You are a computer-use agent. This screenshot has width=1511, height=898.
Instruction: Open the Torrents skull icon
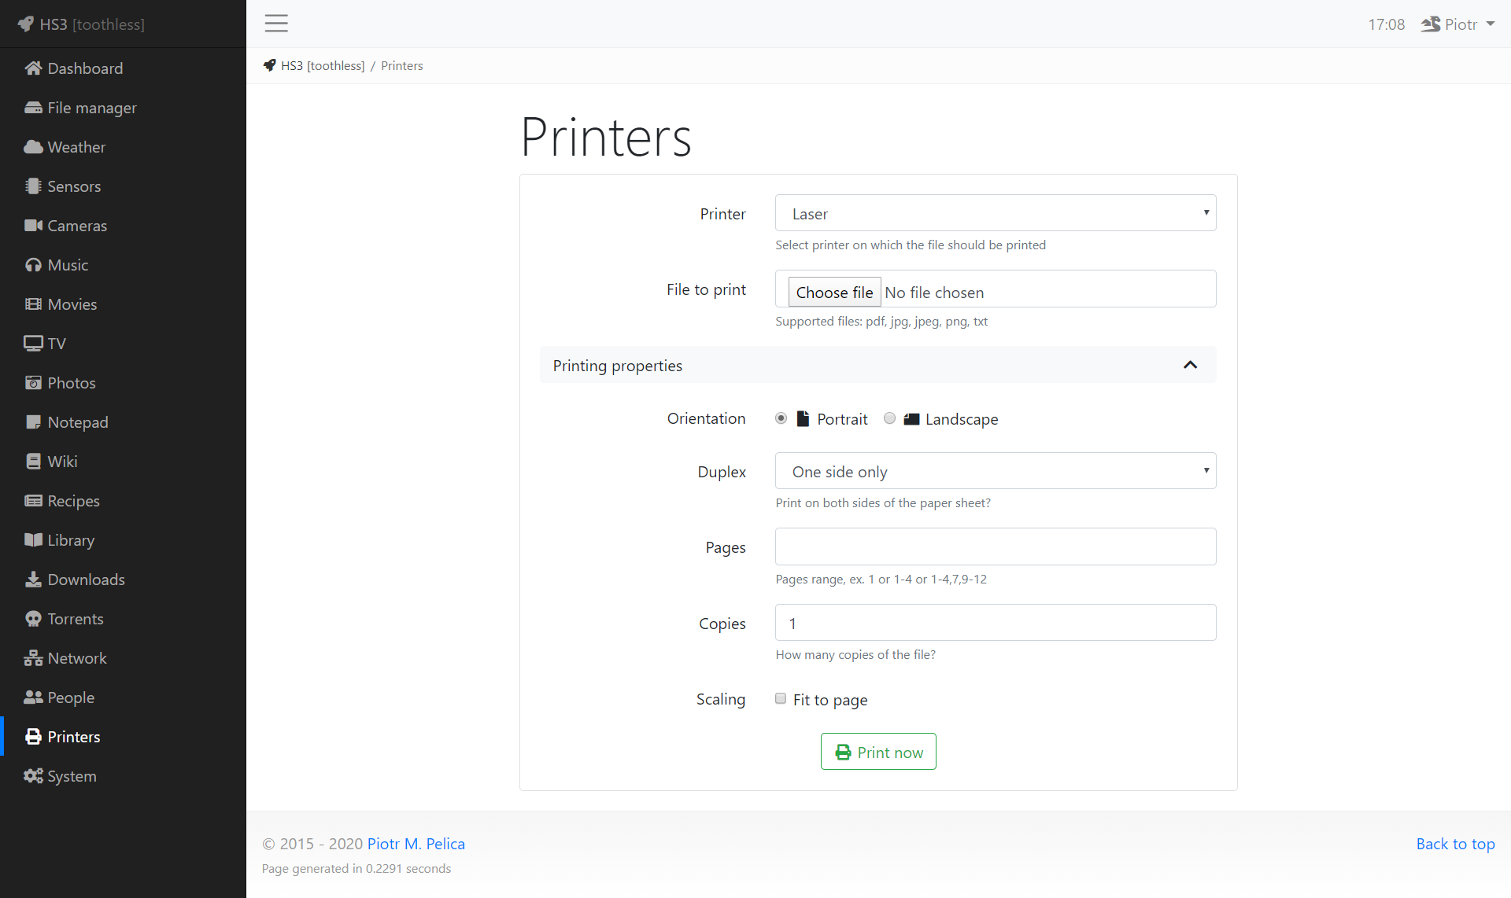[x=33, y=619]
